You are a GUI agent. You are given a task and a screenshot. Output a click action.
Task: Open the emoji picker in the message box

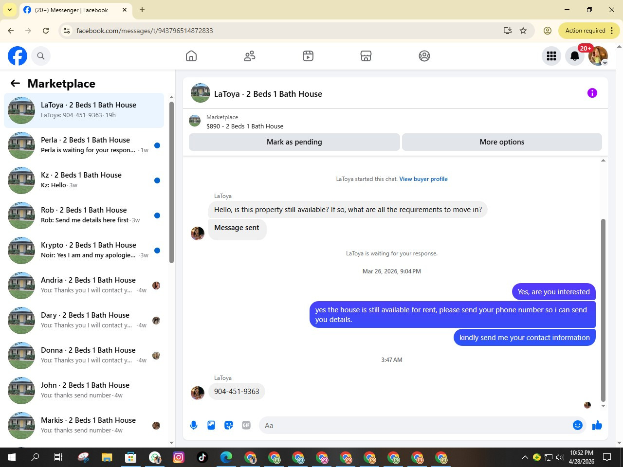click(578, 425)
